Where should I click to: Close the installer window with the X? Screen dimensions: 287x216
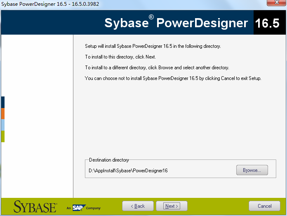[x=276, y=2]
